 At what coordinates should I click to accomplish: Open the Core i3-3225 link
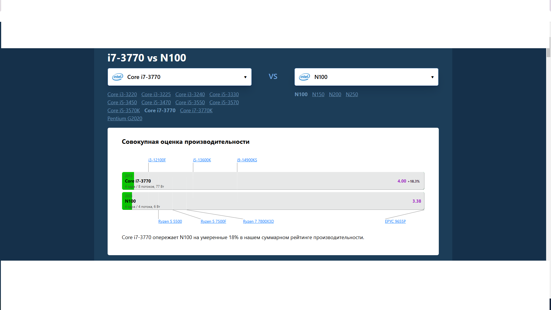click(156, 94)
